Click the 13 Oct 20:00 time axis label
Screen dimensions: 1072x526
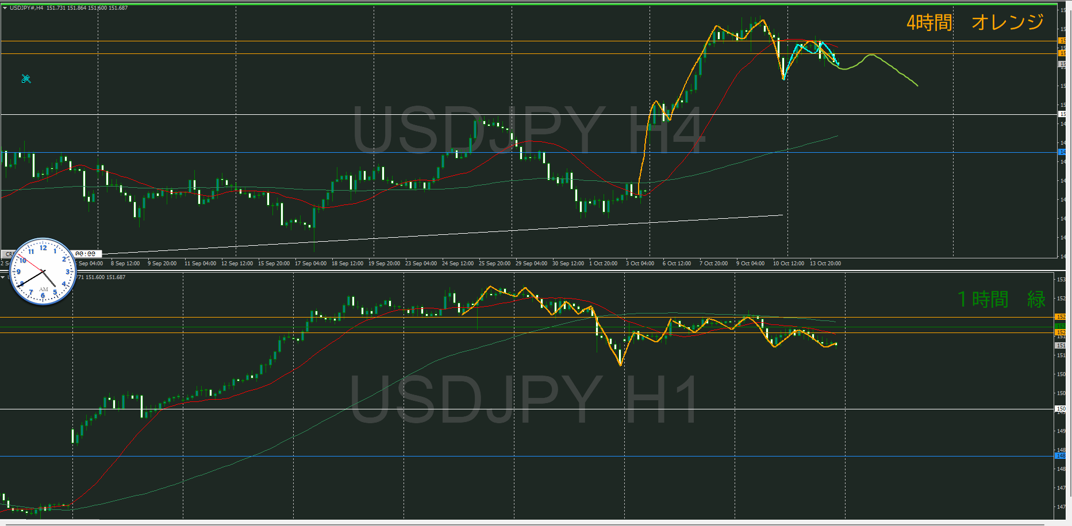click(x=825, y=264)
